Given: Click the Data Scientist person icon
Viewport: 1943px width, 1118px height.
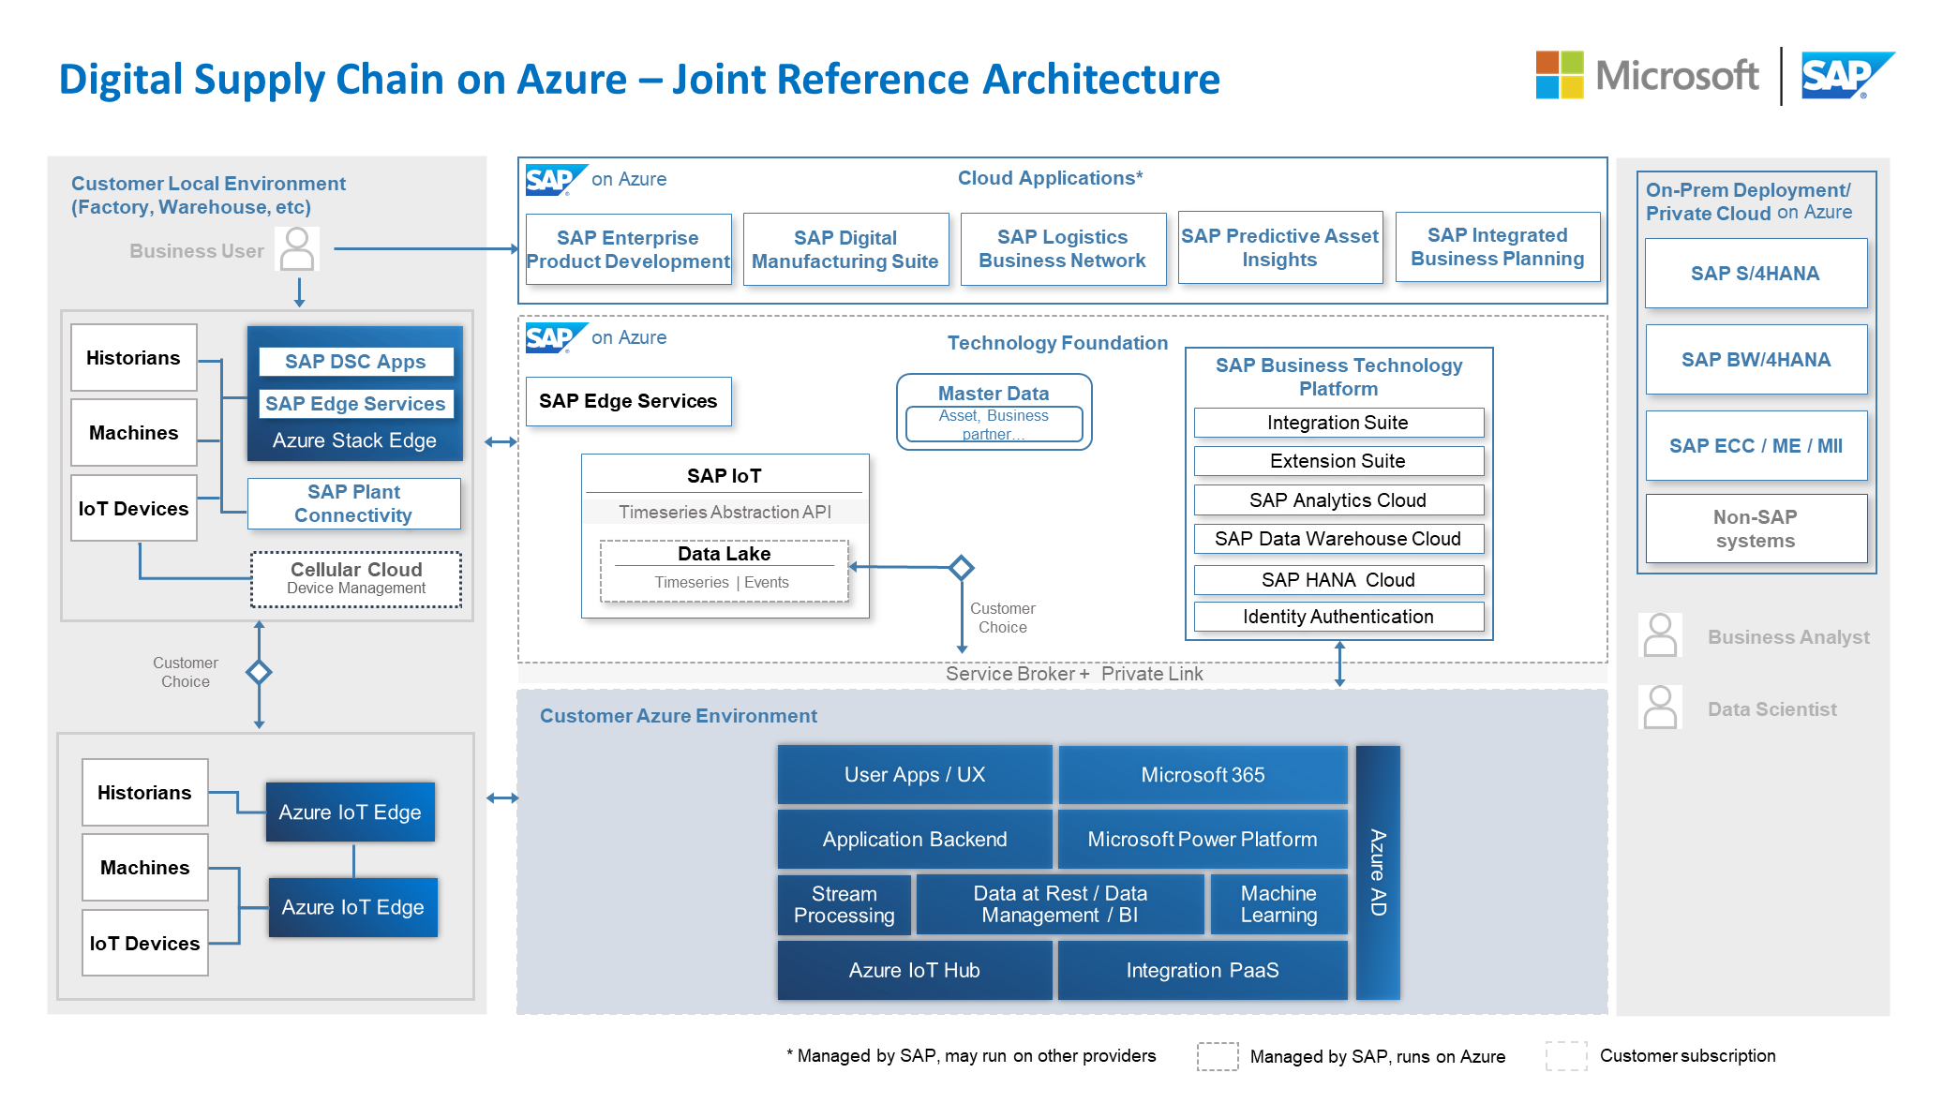Looking at the screenshot, I should coord(1660,708).
